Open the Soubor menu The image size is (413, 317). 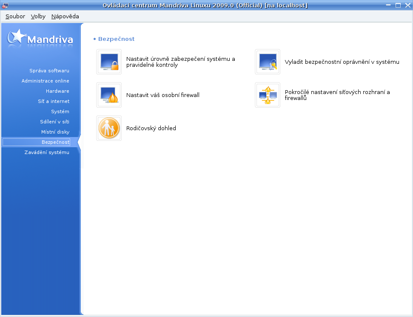coord(15,16)
